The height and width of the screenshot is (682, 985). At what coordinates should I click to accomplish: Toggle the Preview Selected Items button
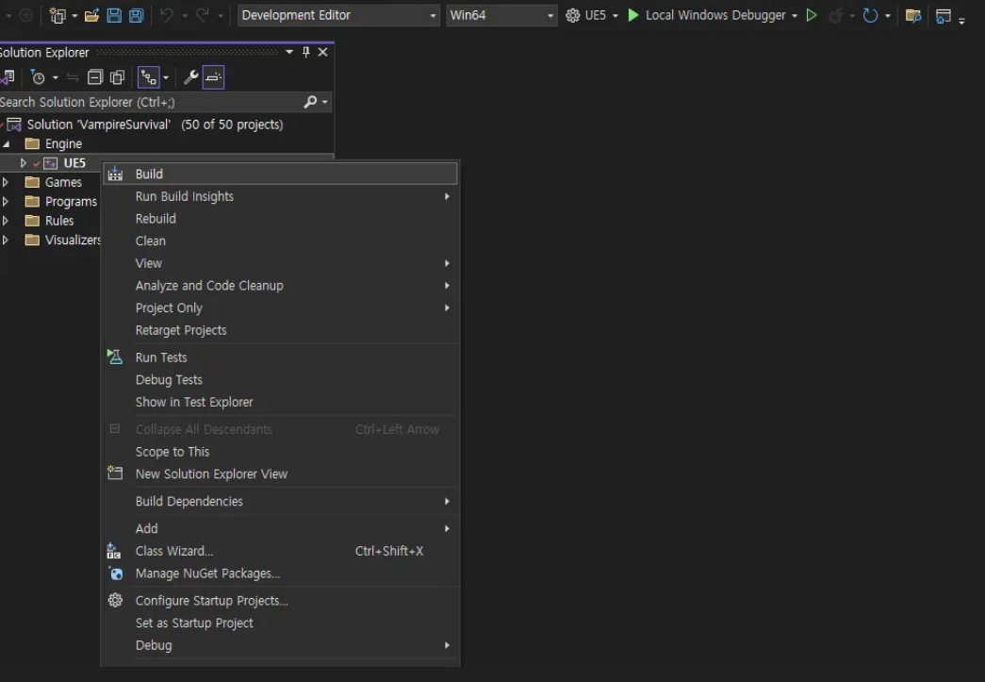(214, 77)
